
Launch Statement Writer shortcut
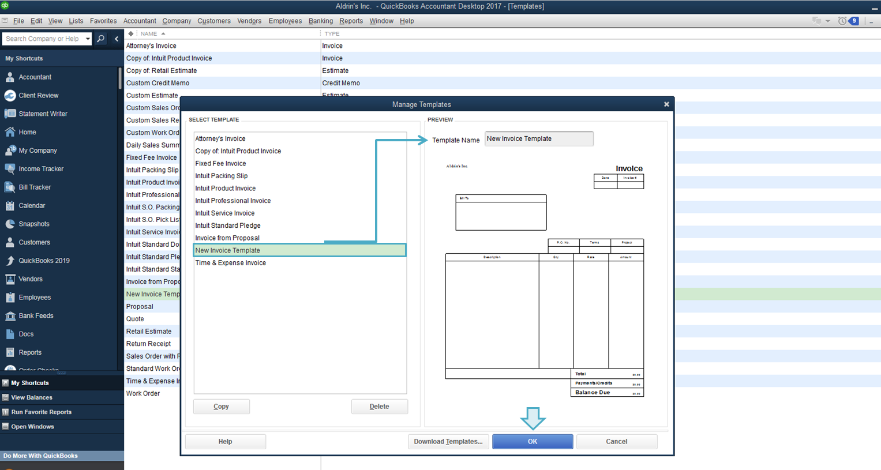point(43,114)
